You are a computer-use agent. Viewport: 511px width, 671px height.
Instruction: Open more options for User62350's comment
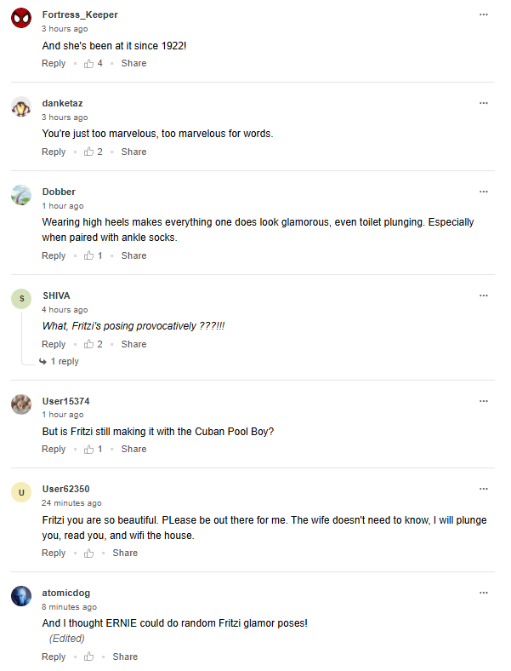click(x=484, y=489)
